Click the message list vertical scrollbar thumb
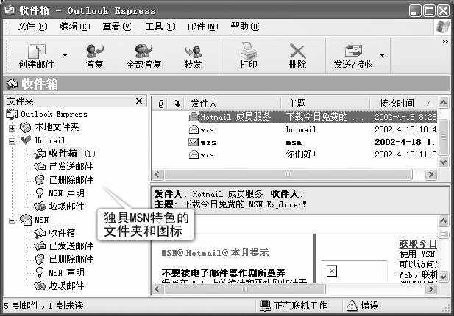454x316 pixels. (443, 136)
